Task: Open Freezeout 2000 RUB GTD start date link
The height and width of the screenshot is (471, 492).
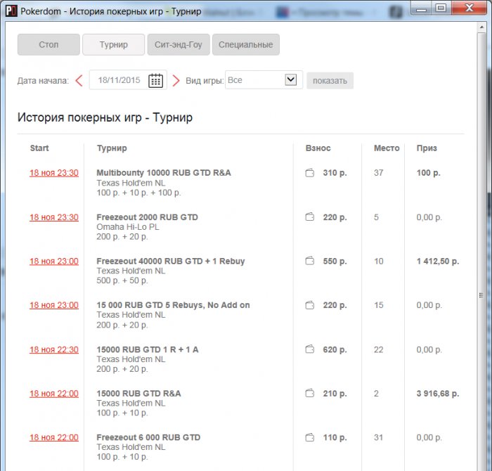Action: pyautogui.click(x=54, y=217)
